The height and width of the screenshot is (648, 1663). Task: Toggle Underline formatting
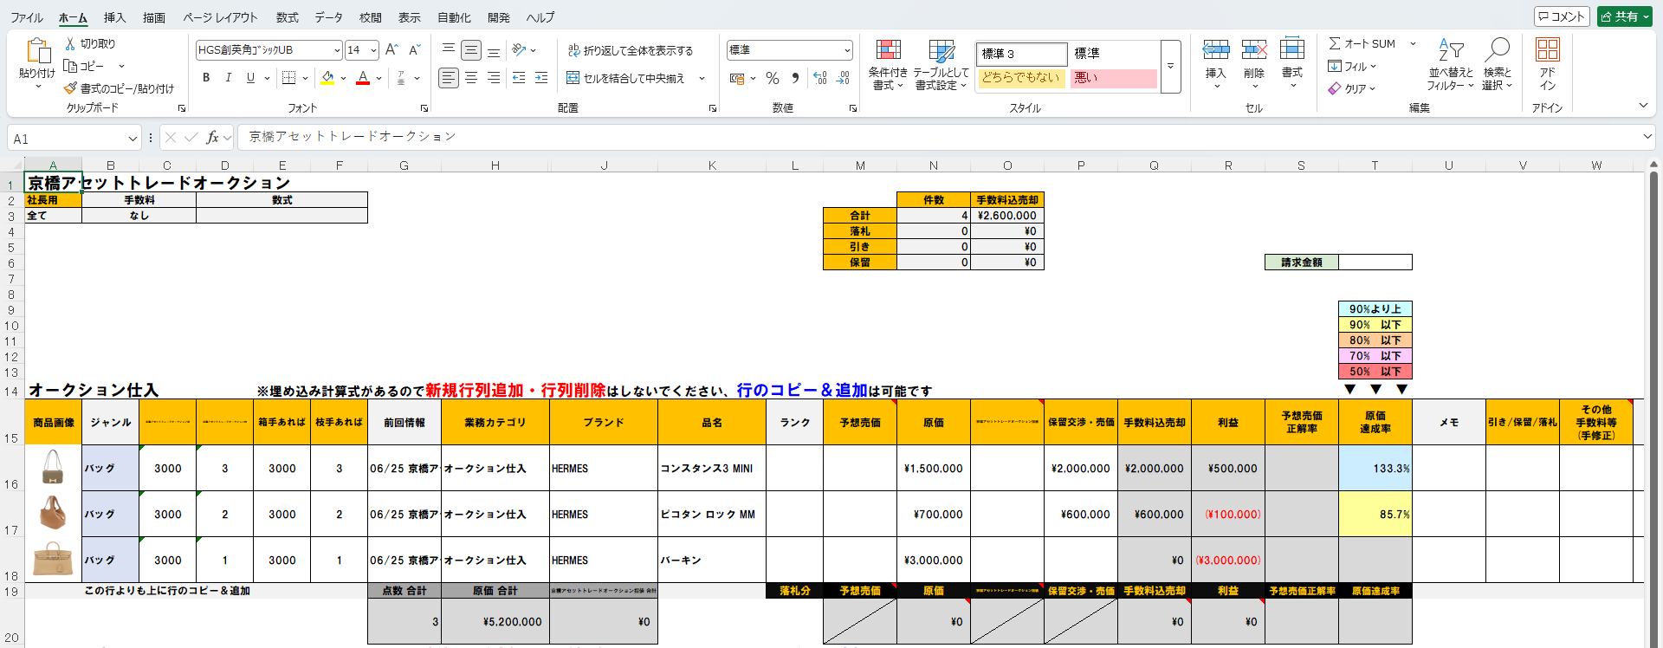[x=250, y=78]
